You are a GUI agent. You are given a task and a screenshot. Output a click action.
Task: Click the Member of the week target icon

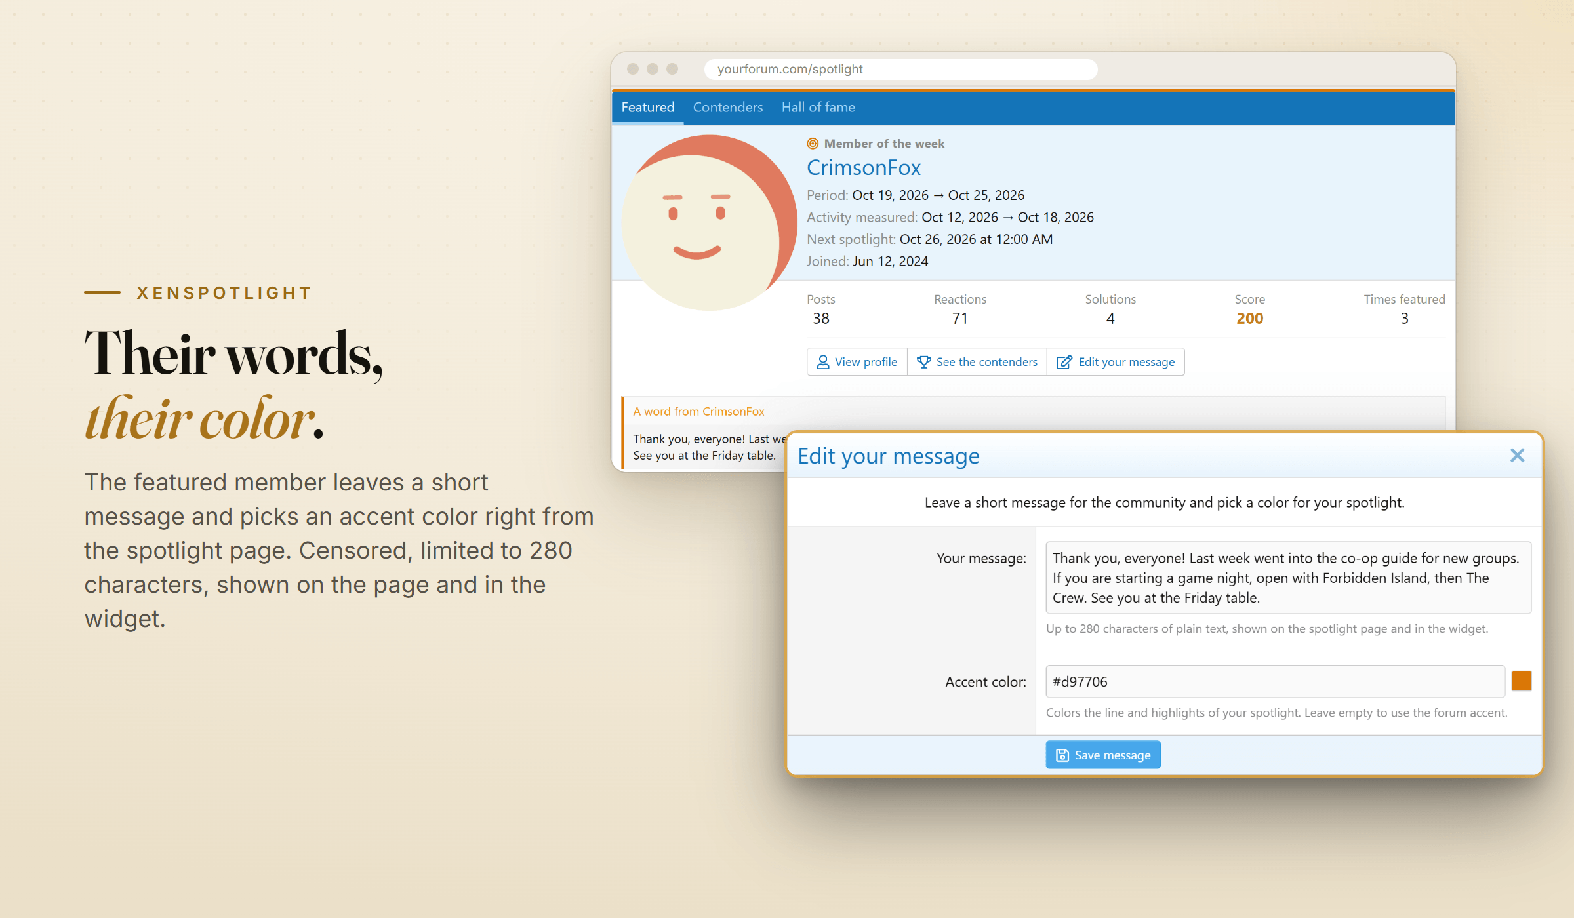click(x=813, y=144)
